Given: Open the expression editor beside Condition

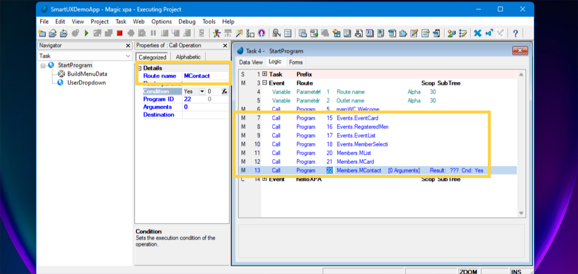Looking at the screenshot, I should (x=225, y=91).
